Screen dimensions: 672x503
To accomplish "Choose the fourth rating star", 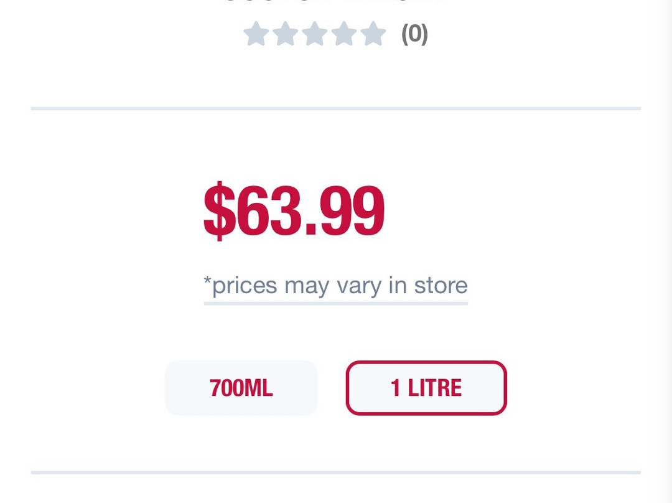I will (x=343, y=34).
